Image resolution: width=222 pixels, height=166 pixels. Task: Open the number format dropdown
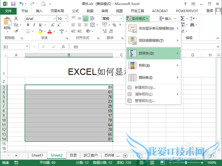121,19
